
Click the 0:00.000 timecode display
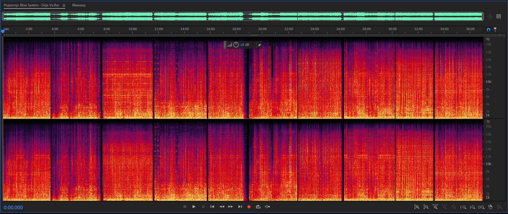(13, 208)
